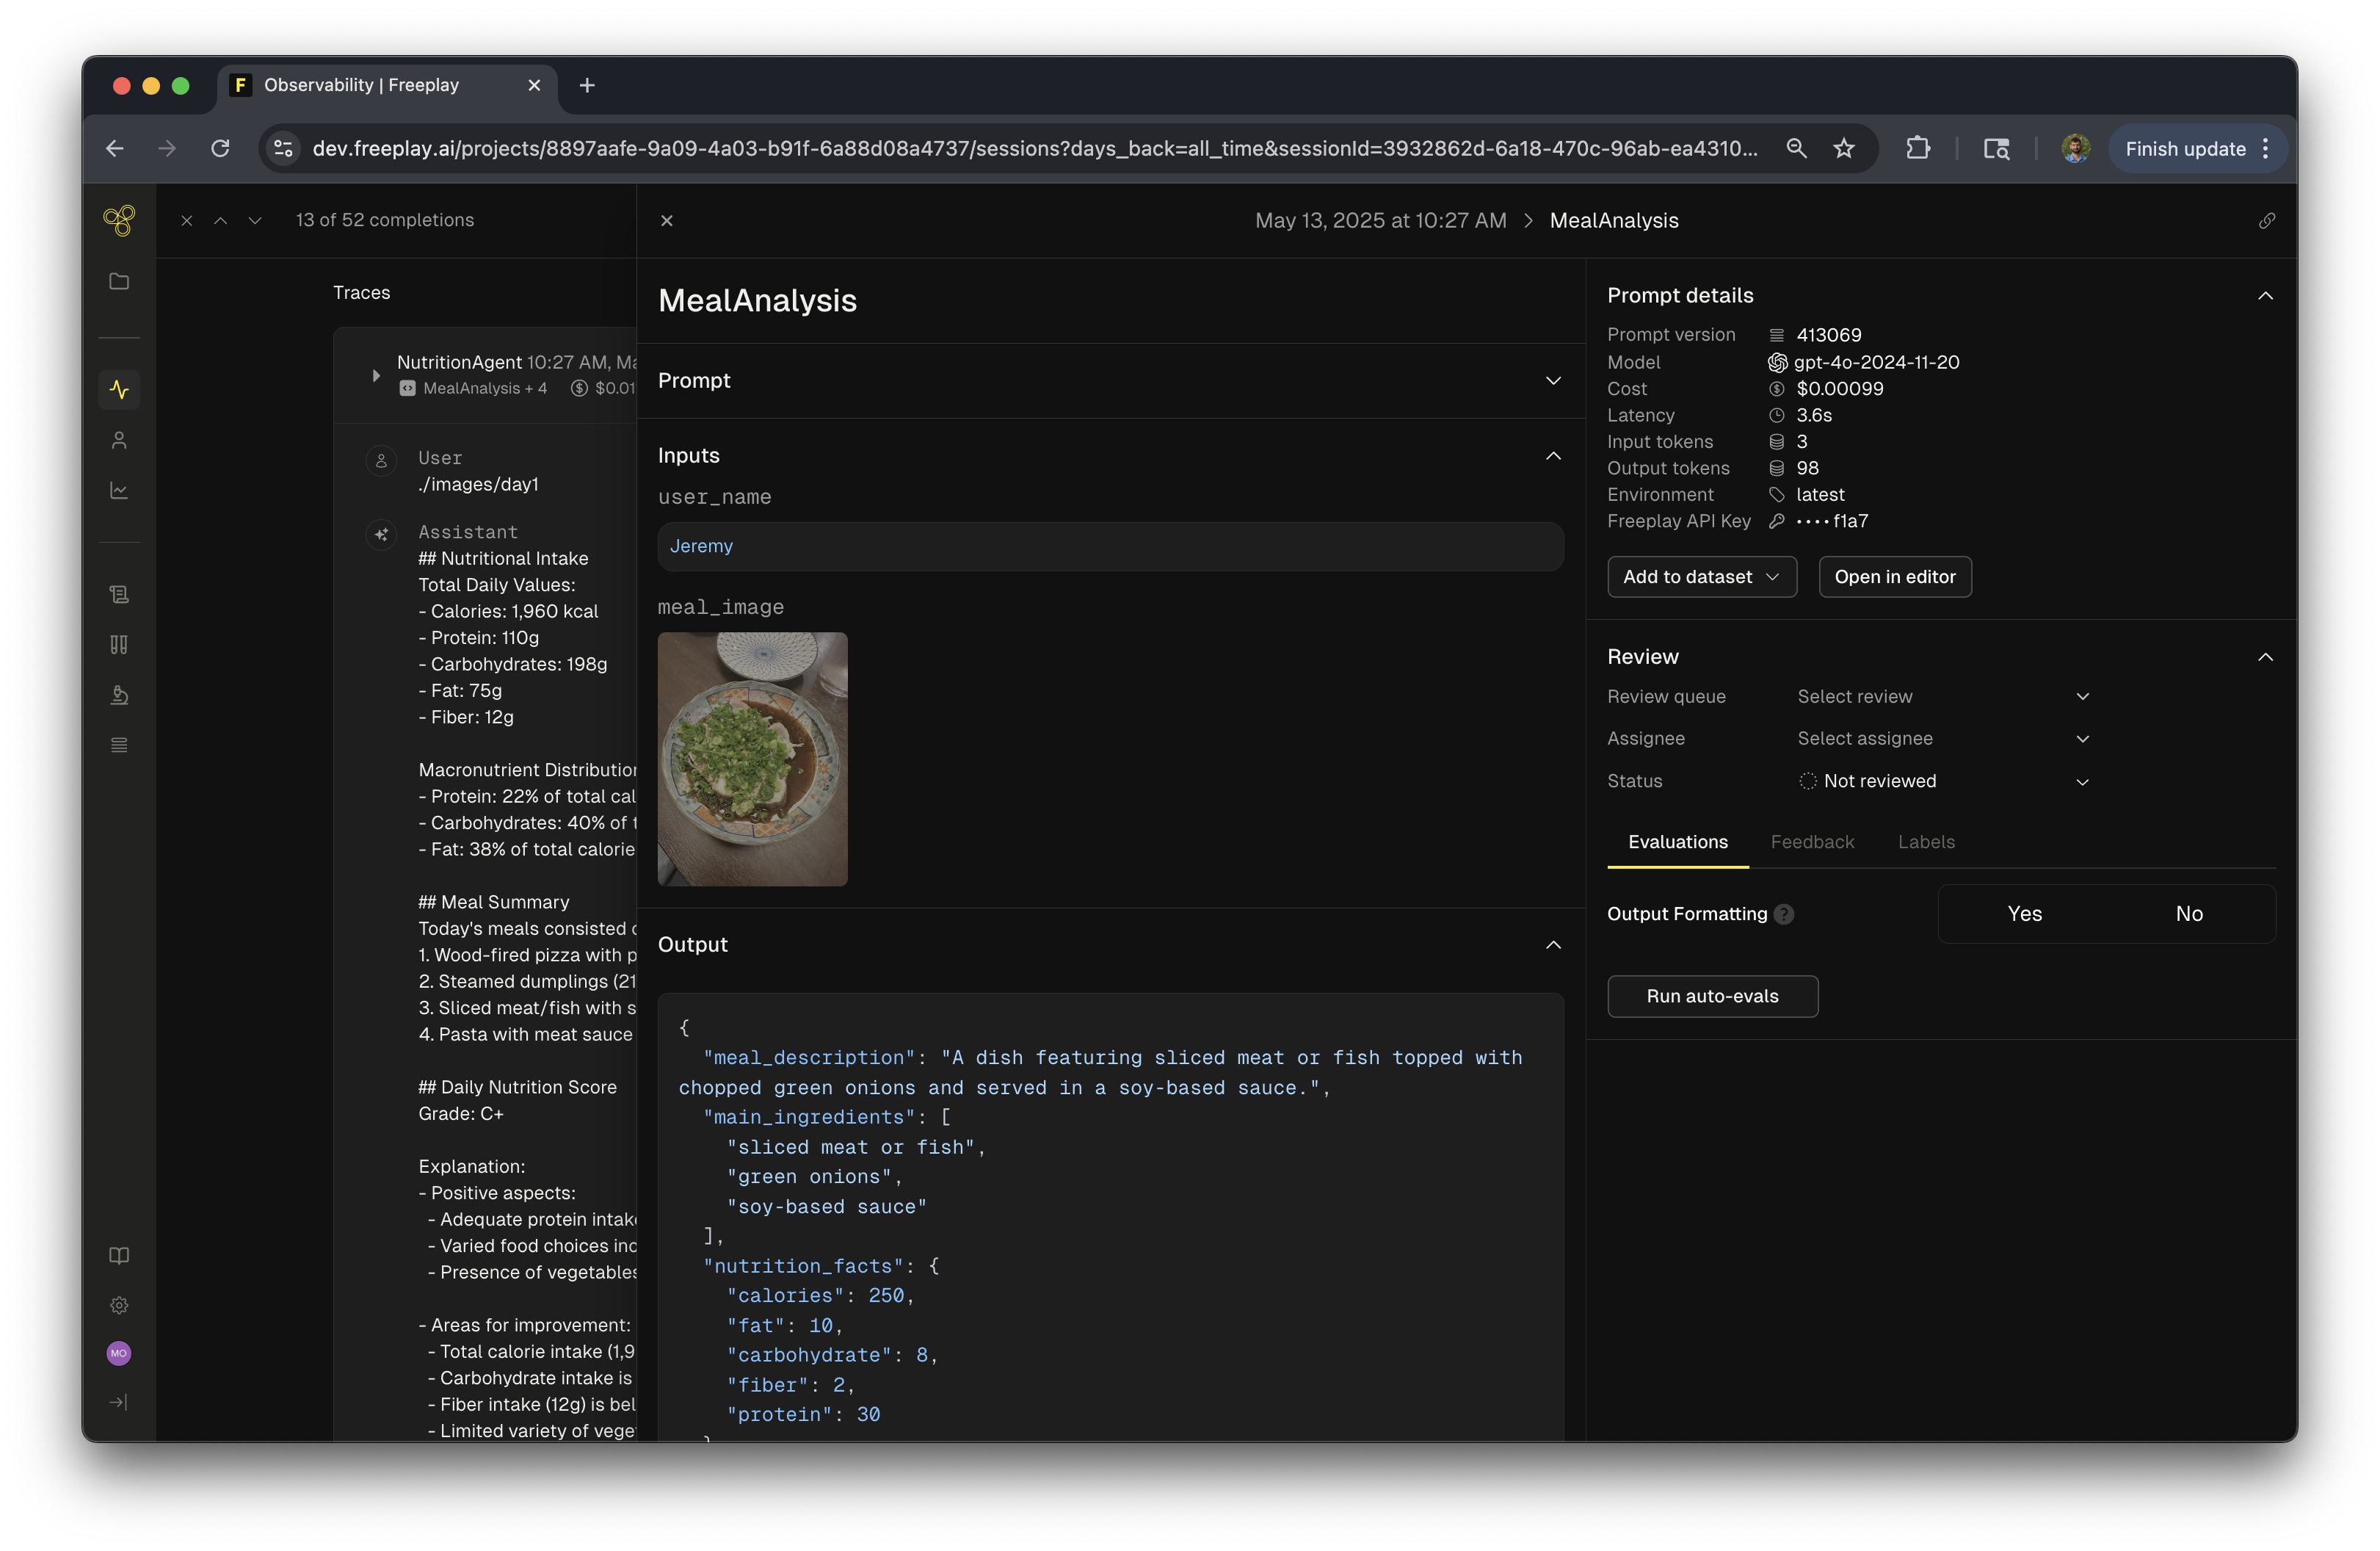
Task: Click the Run auto-evals button
Action: click(1711, 996)
